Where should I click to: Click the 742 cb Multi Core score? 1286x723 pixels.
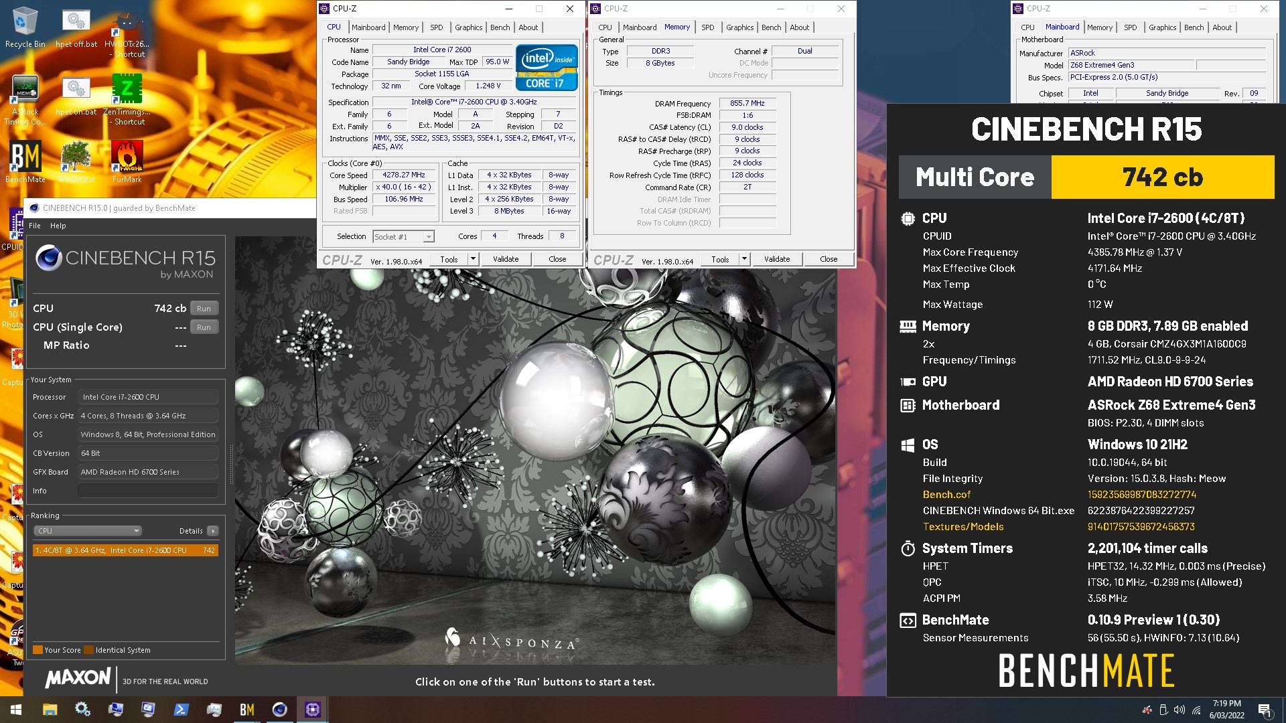tap(1163, 177)
